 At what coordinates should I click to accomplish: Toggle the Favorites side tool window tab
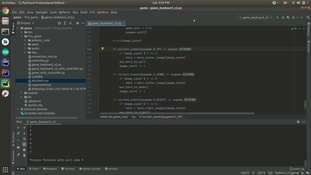13,157
